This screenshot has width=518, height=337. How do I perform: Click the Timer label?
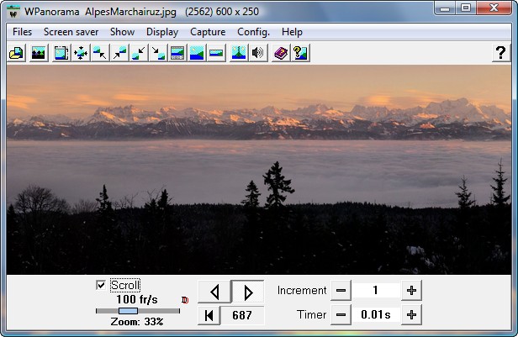311,315
